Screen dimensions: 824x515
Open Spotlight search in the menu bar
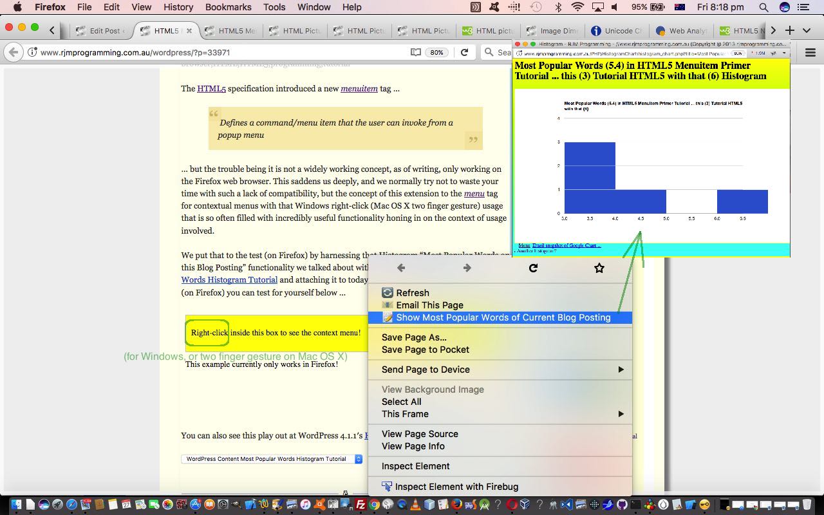763,7
